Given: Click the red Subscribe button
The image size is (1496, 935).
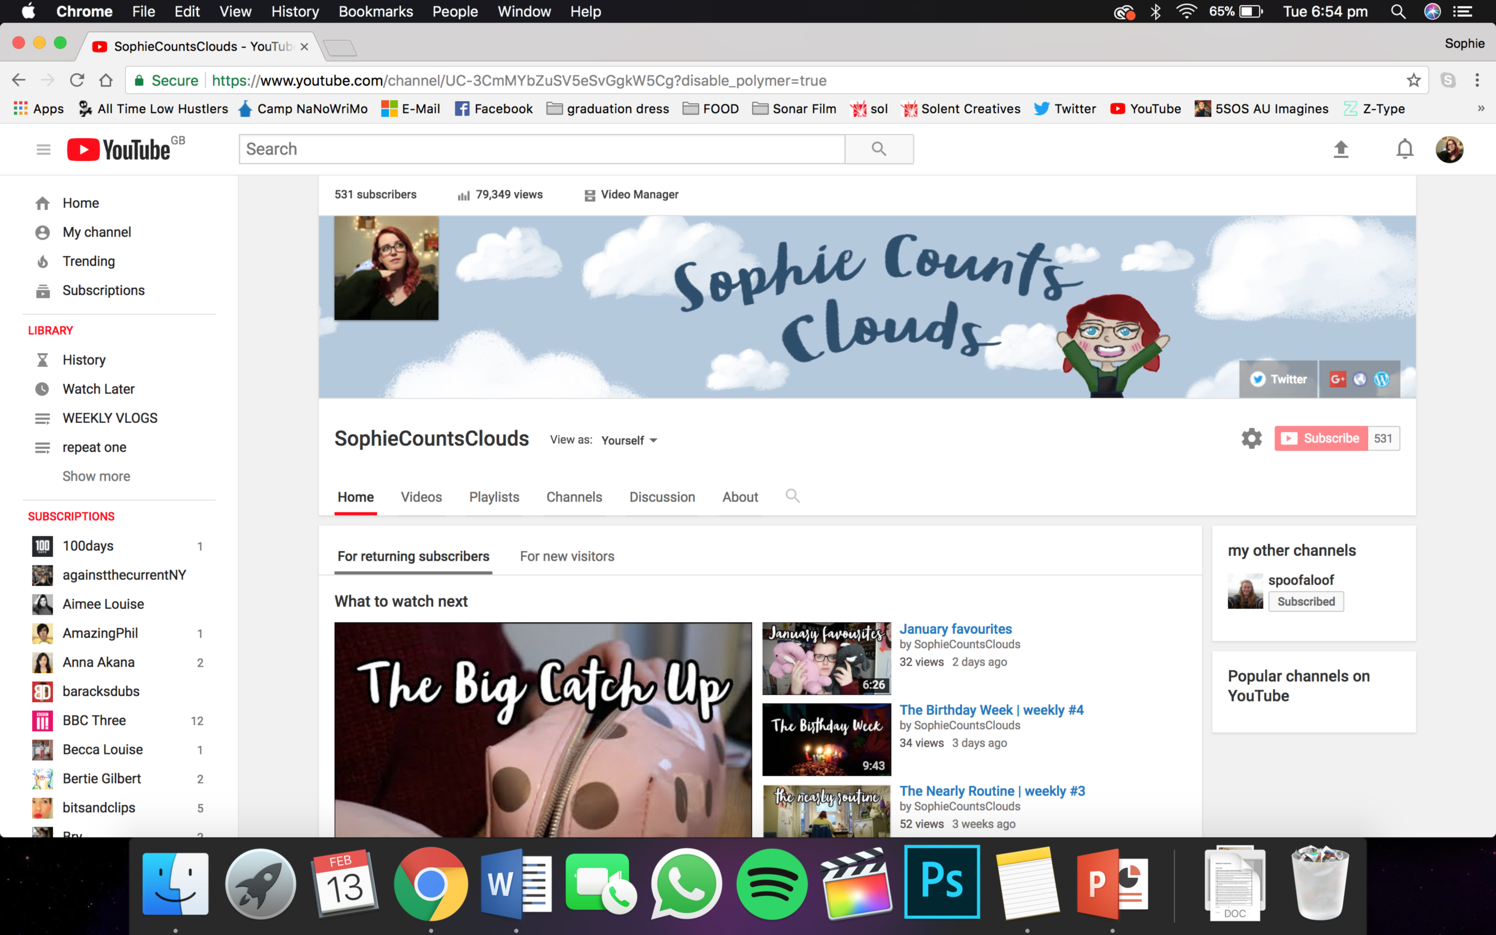Looking at the screenshot, I should [1320, 438].
